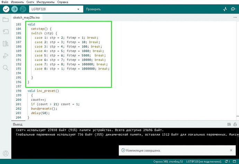
Task: Click cursor position Строка 349 status entry
Action: click(168, 162)
